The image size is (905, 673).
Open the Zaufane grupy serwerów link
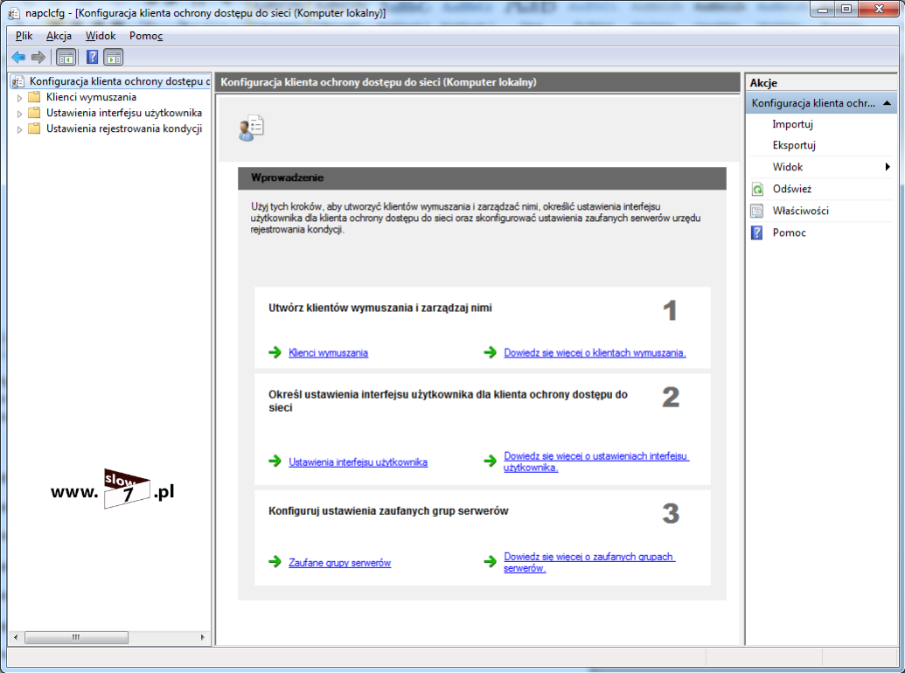[339, 562]
